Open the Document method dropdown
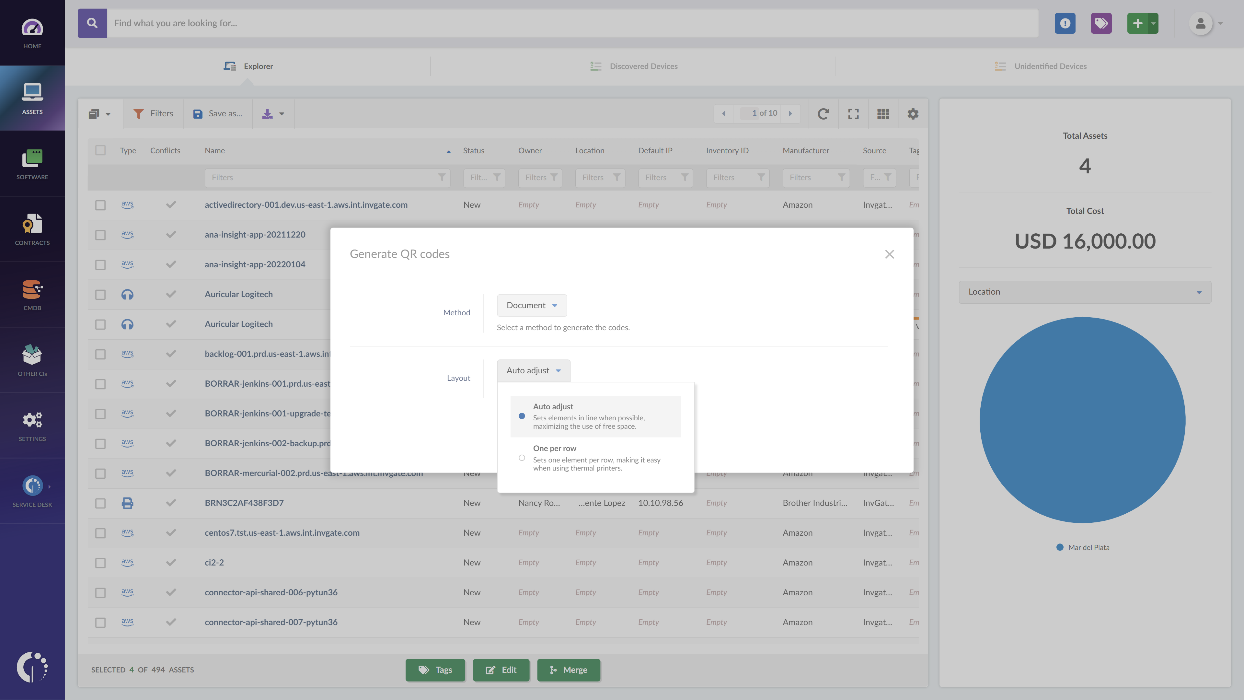The width and height of the screenshot is (1244, 700). click(x=531, y=305)
